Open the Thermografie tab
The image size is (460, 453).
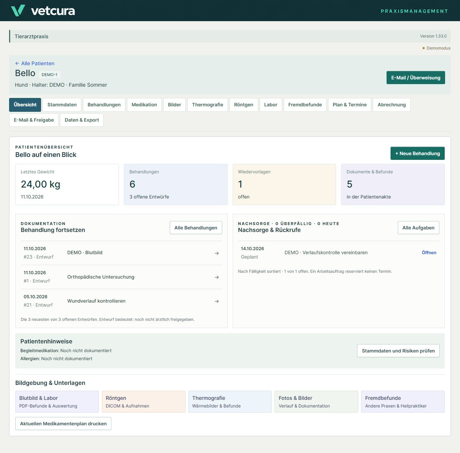point(208,105)
